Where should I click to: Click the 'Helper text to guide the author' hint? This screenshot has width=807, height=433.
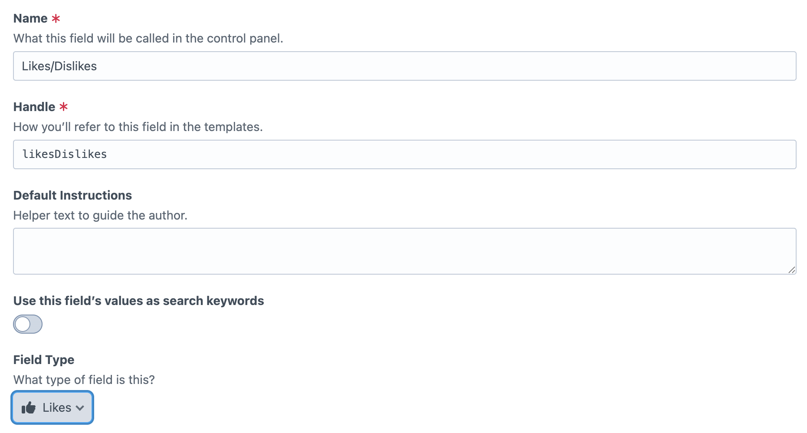pos(100,215)
